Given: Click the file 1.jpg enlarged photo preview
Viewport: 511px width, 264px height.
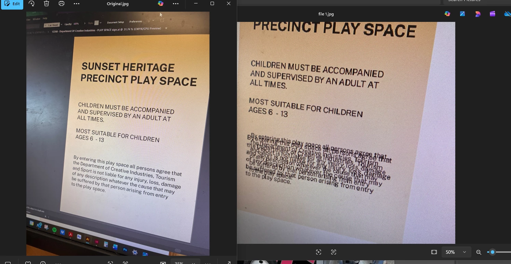Looking at the screenshot, I should [x=346, y=133].
